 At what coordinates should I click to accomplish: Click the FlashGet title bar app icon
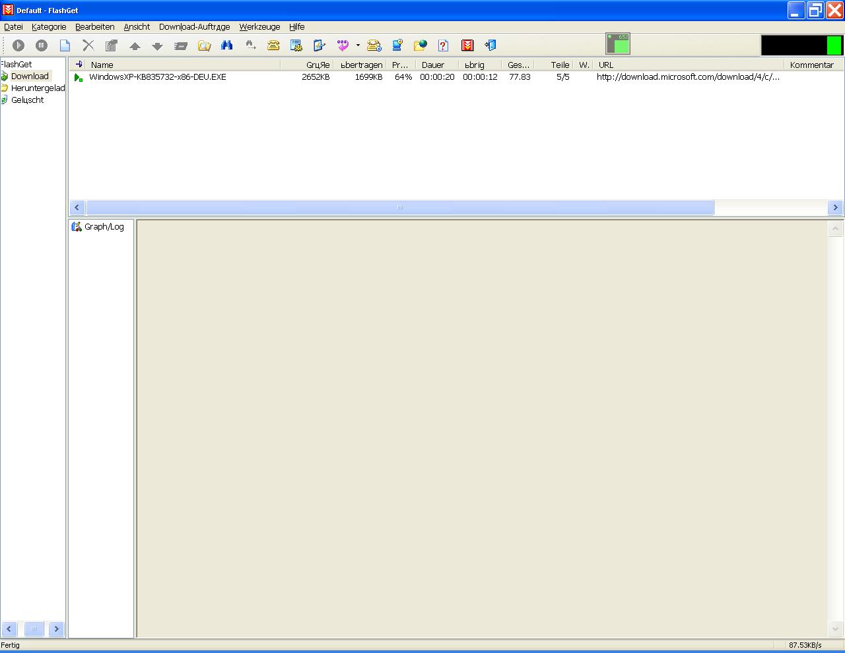(x=8, y=11)
